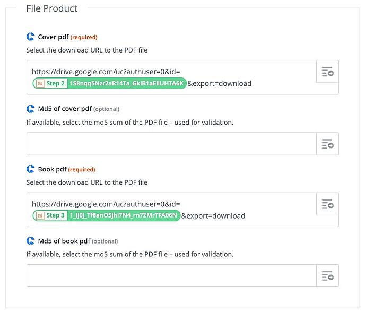365x313 pixels.
Task: Click into the empty Md5 of cover pdf field
Action: point(171,144)
